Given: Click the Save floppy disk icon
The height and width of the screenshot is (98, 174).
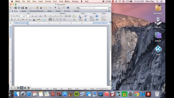Looking at the screenshot, I should pyautogui.click(x=23, y=8).
